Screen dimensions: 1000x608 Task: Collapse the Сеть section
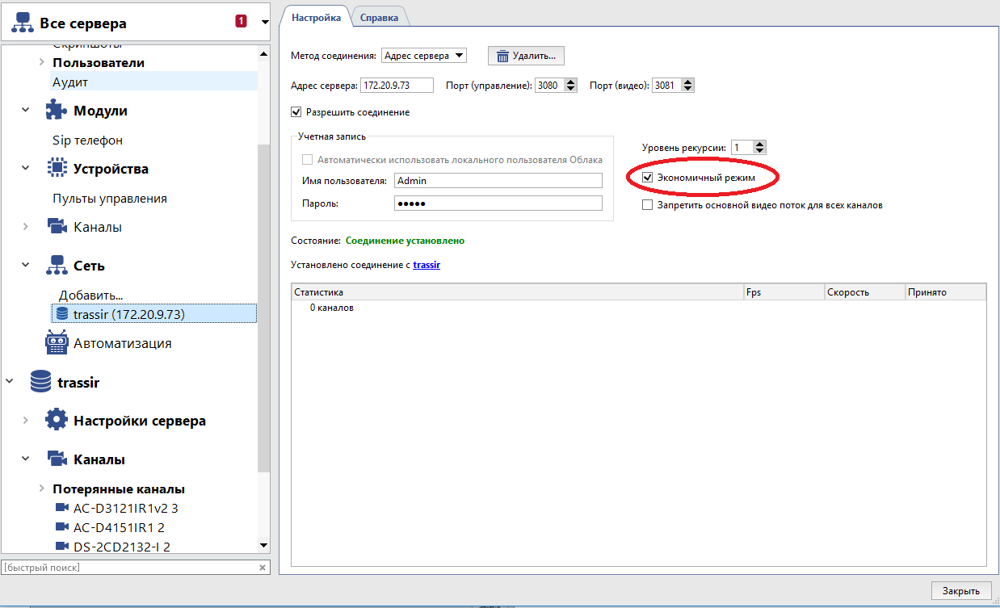pyautogui.click(x=26, y=266)
